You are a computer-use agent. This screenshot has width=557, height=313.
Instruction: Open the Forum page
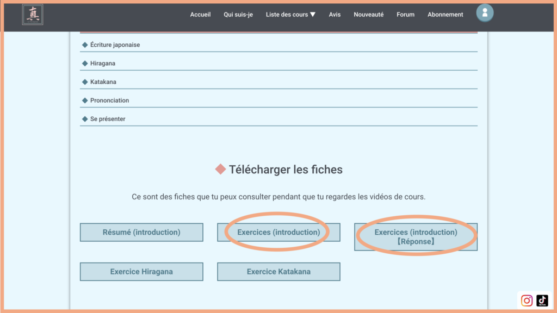pos(405,15)
